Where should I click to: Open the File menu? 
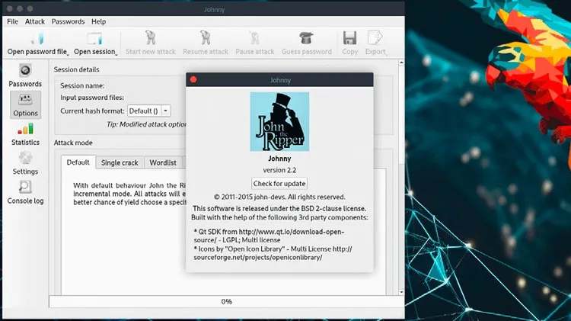[12, 21]
